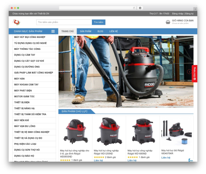This screenshot has height=174, width=206.
Task: Open the shopping basket icon
Action: click(x=168, y=22)
